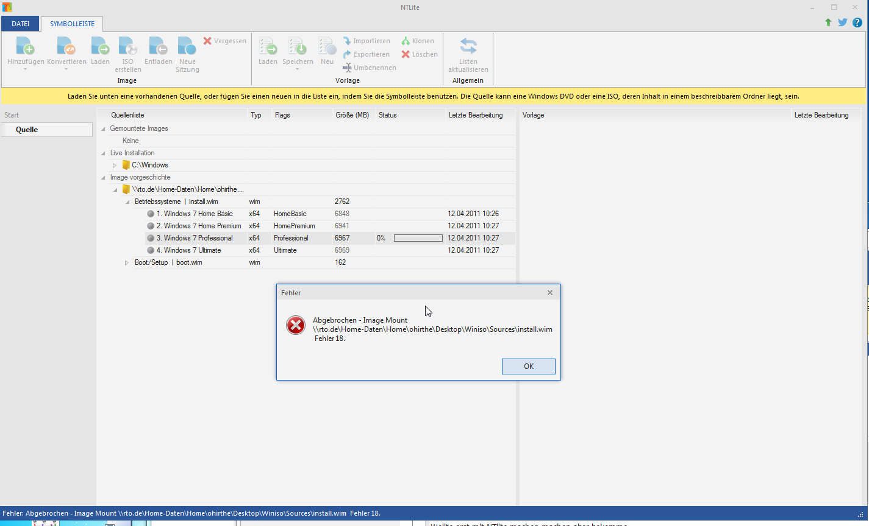This screenshot has height=526, width=869.
Task: Click the Fehler status bar message
Action: point(191,513)
